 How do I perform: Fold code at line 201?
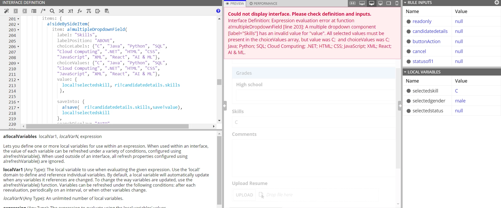click(x=18, y=19)
